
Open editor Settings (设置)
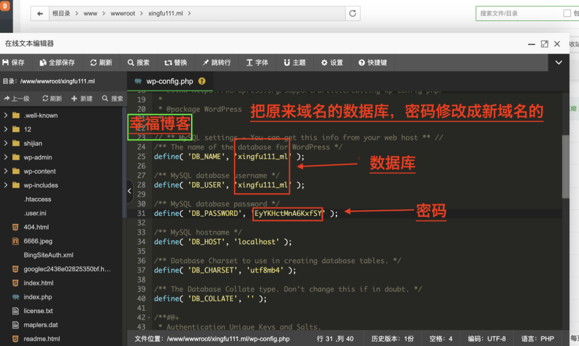332,63
